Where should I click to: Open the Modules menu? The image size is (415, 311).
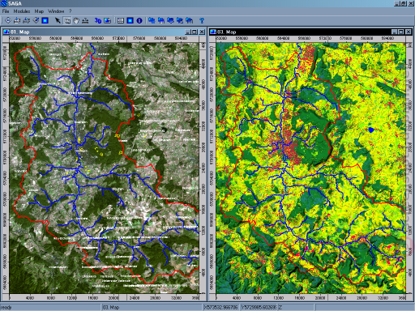coord(22,11)
